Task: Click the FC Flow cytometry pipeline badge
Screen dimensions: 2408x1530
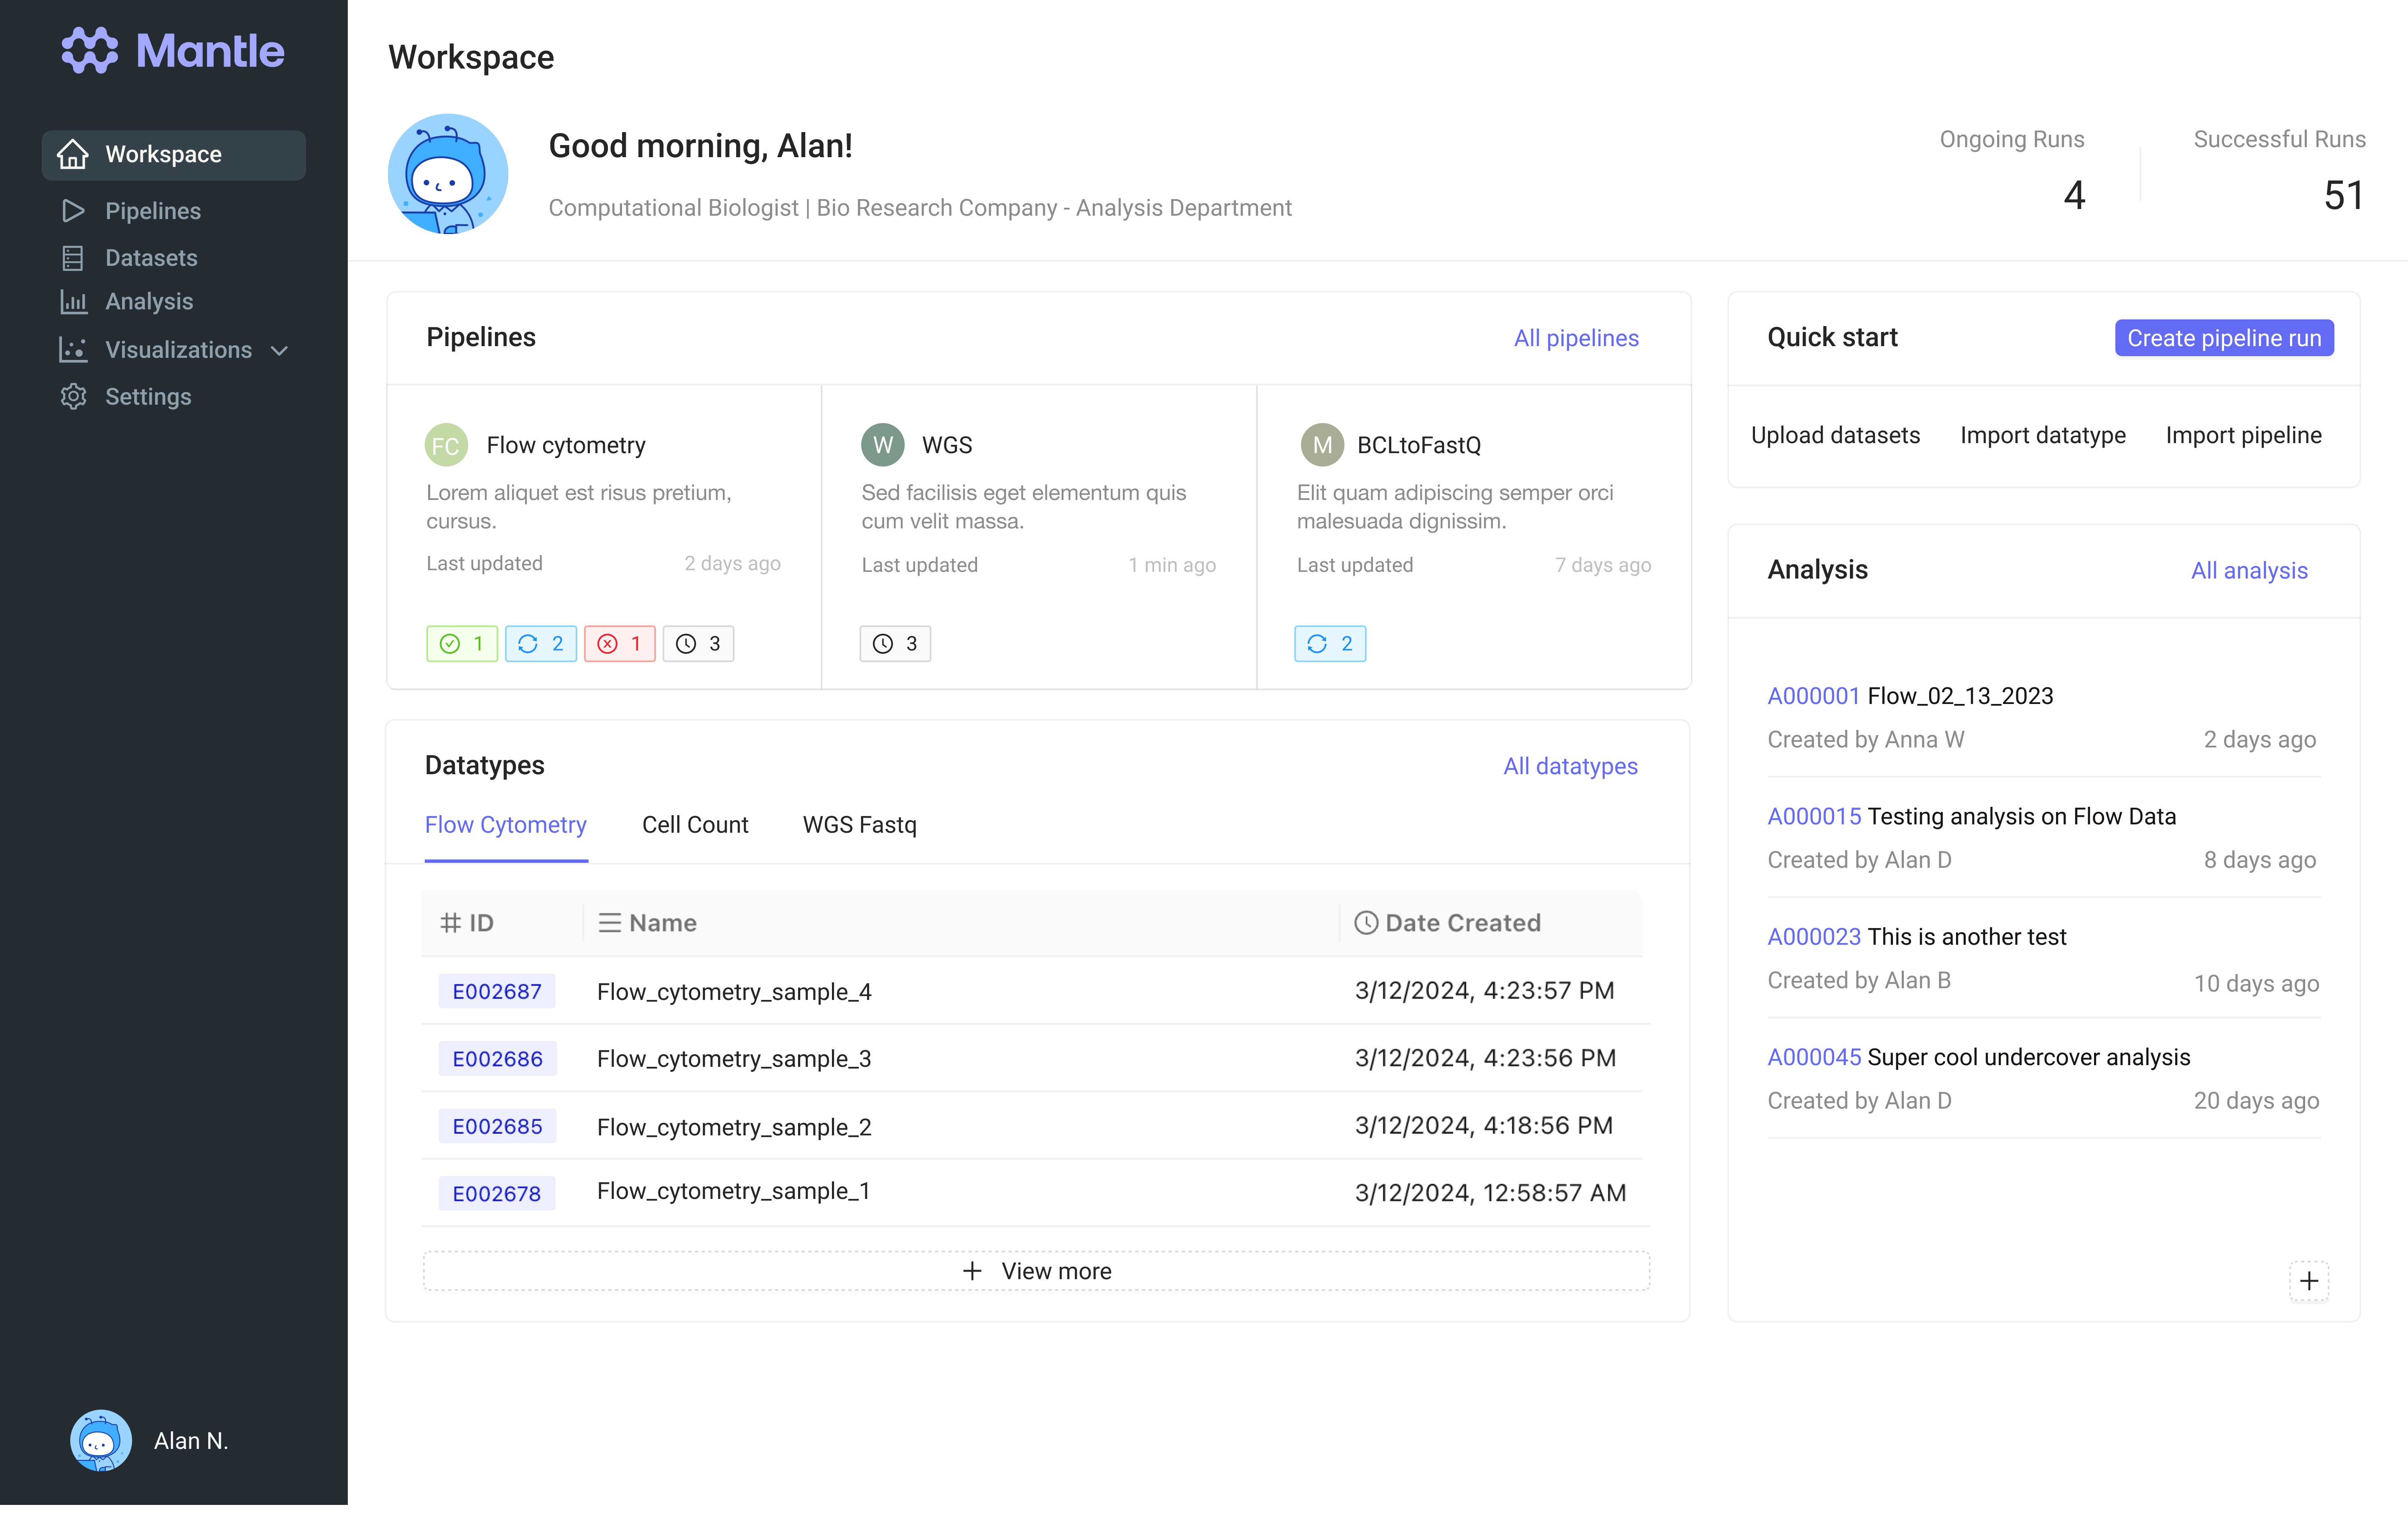Action: pos(446,445)
